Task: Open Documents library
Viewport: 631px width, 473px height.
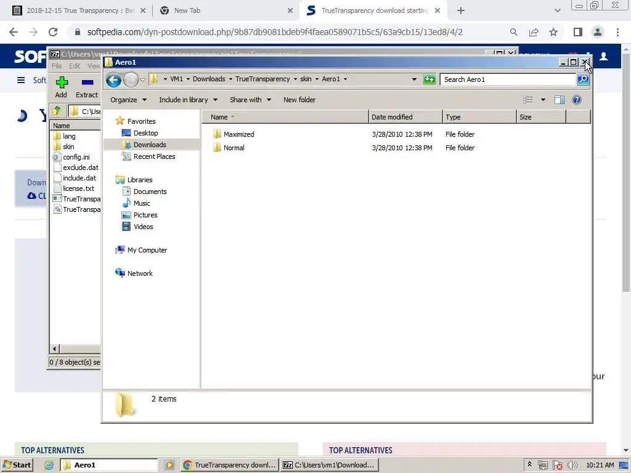Action: pyautogui.click(x=144, y=192)
